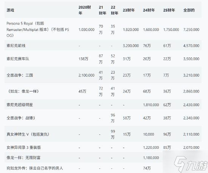Click the 1,220,000 value

click(151, 147)
